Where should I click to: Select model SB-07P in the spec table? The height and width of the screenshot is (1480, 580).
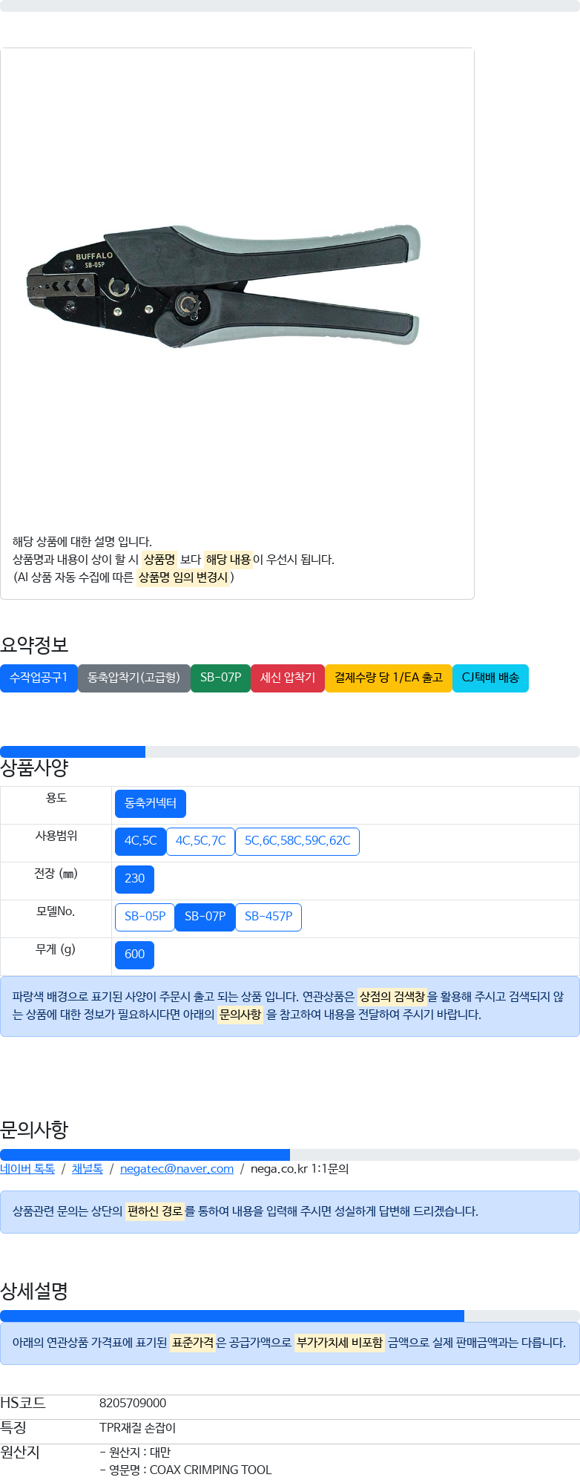coord(205,917)
